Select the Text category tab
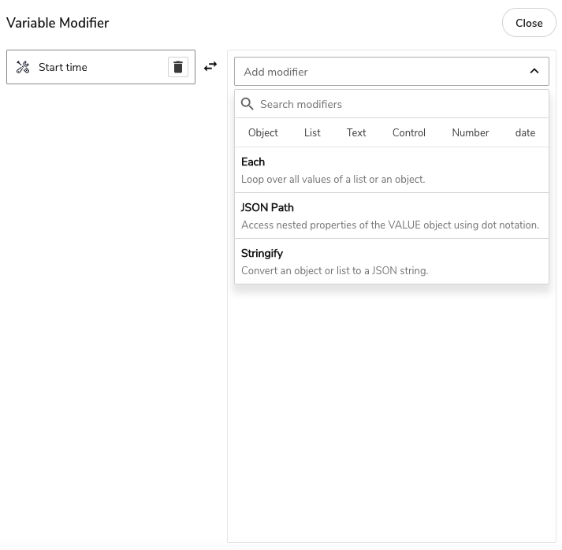 pyautogui.click(x=356, y=133)
